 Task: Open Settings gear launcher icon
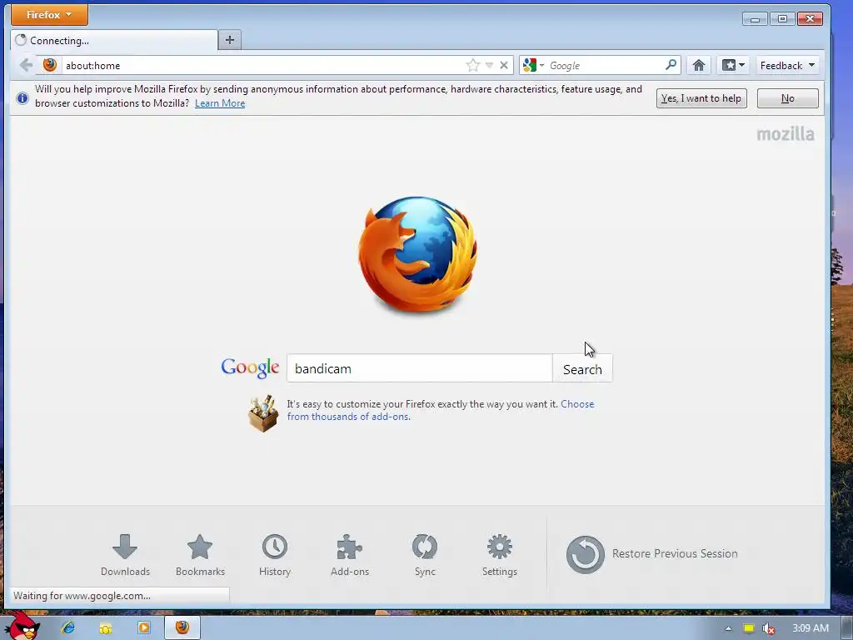click(500, 555)
